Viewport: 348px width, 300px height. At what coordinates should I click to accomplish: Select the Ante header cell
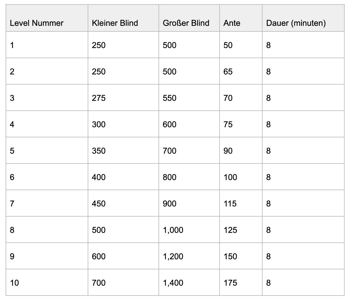pos(232,23)
